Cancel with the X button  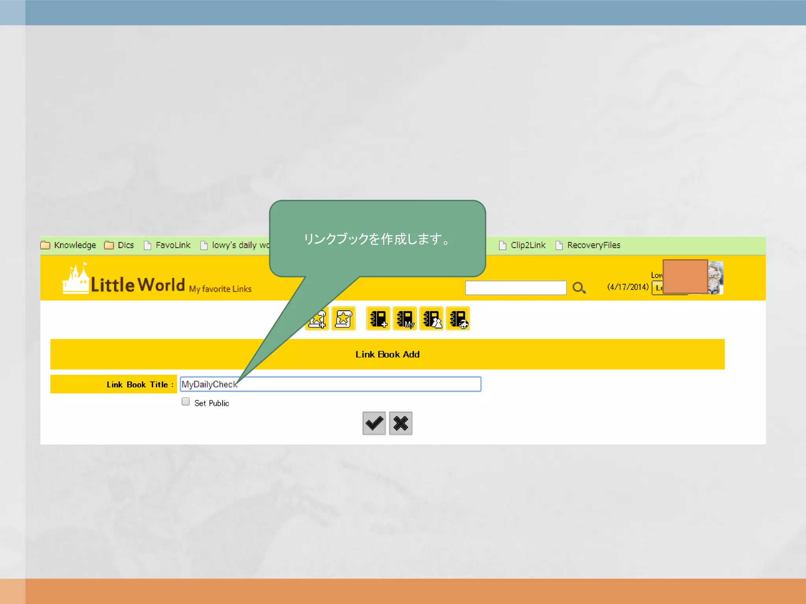(x=401, y=424)
